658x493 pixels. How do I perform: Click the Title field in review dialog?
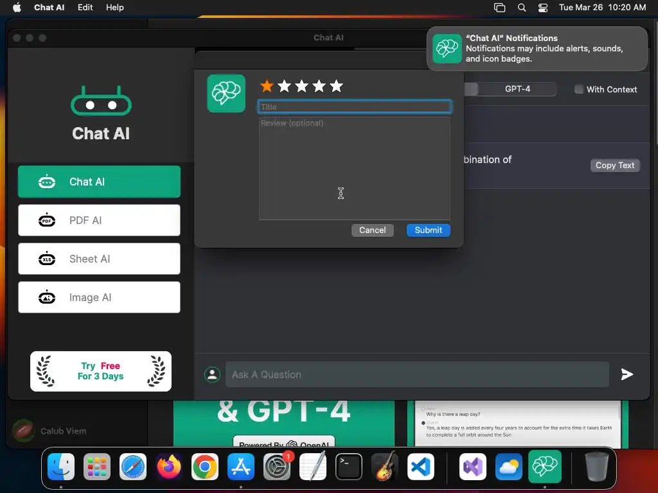click(x=355, y=107)
